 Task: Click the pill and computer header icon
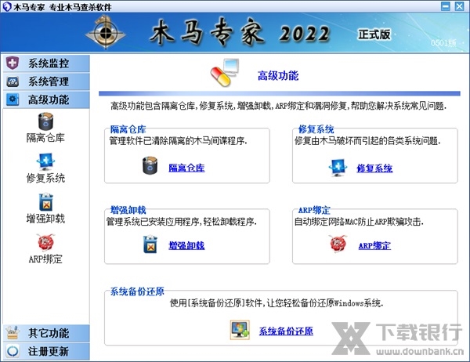click(x=225, y=73)
